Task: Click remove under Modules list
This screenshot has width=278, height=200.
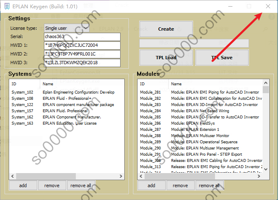Action: 180,186
